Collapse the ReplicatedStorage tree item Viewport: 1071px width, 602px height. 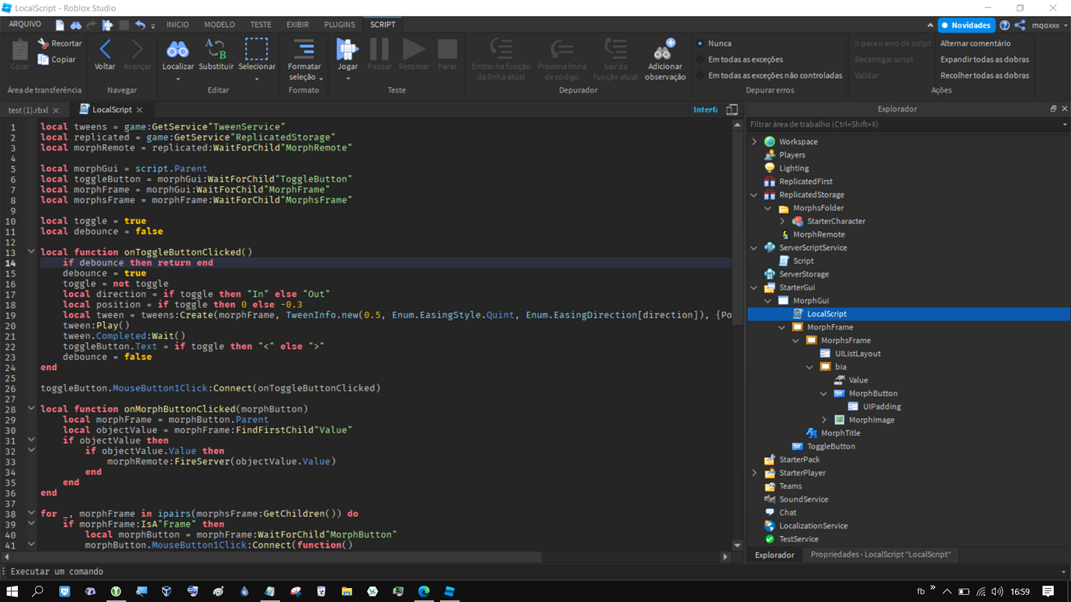(x=752, y=194)
